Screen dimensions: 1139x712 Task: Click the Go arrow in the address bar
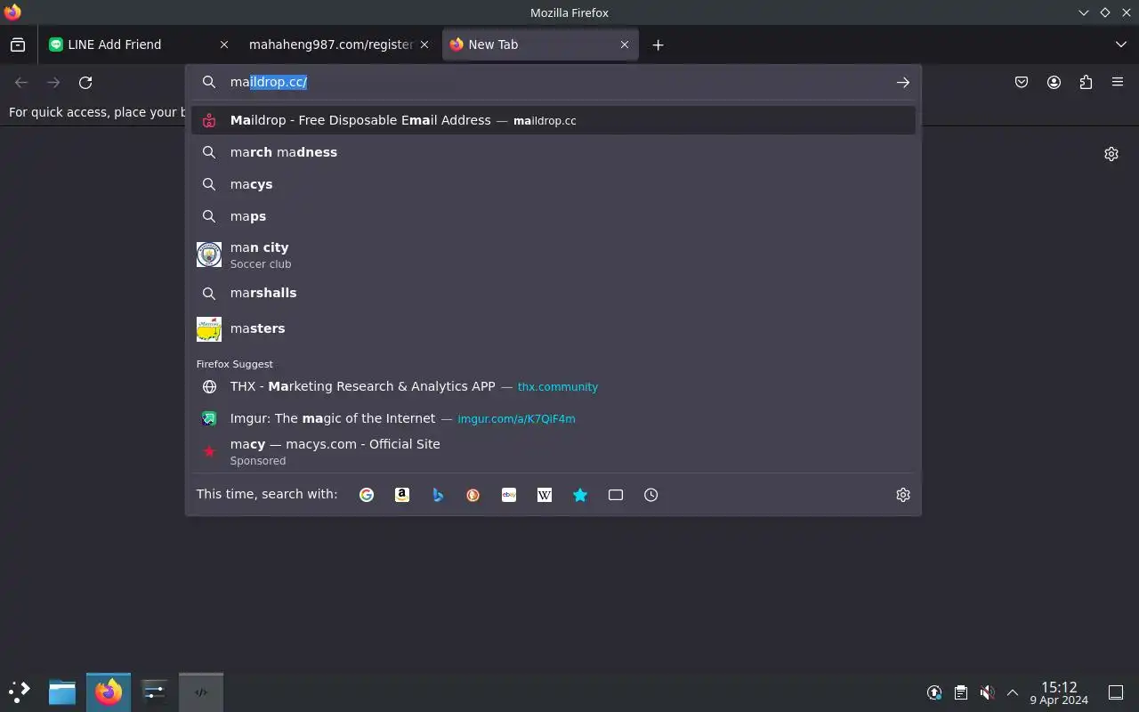click(903, 82)
